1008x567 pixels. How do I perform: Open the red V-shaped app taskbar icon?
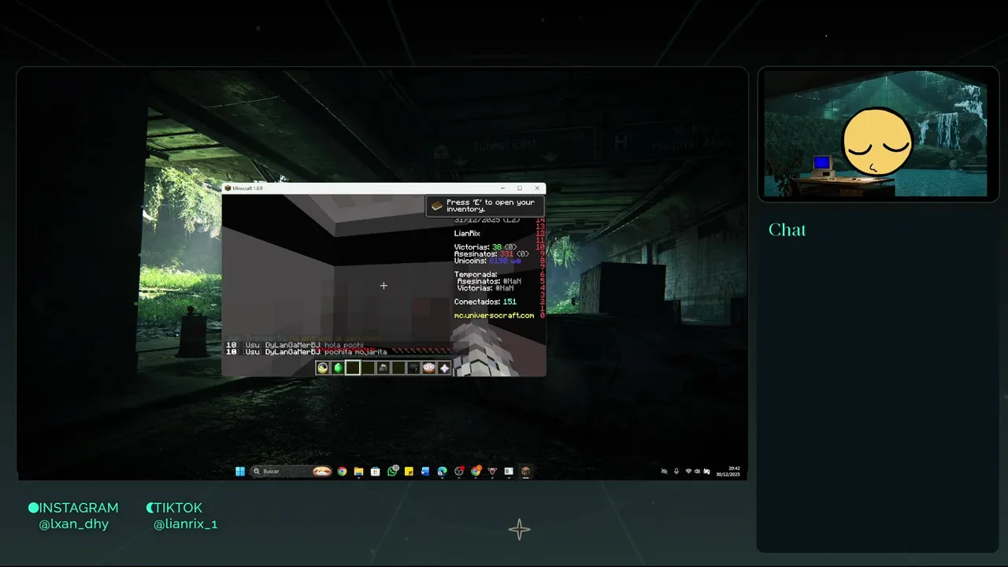coord(492,471)
